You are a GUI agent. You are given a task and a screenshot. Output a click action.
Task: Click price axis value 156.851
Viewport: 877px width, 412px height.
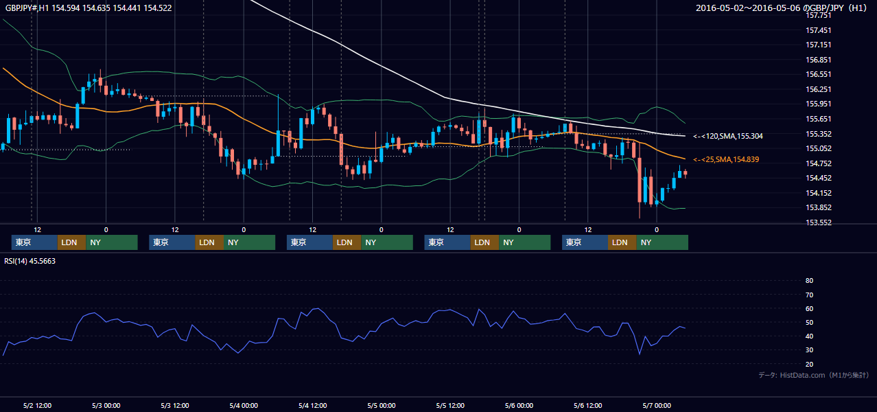click(x=819, y=60)
